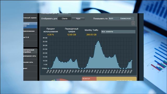Viewport: 167px width, 94px height.
Task: Open the Ежемесячно period dropdown
Action: (127, 19)
